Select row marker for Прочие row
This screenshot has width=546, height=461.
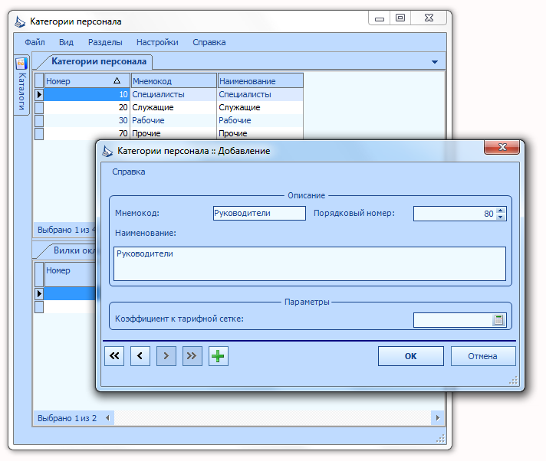(x=39, y=133)
